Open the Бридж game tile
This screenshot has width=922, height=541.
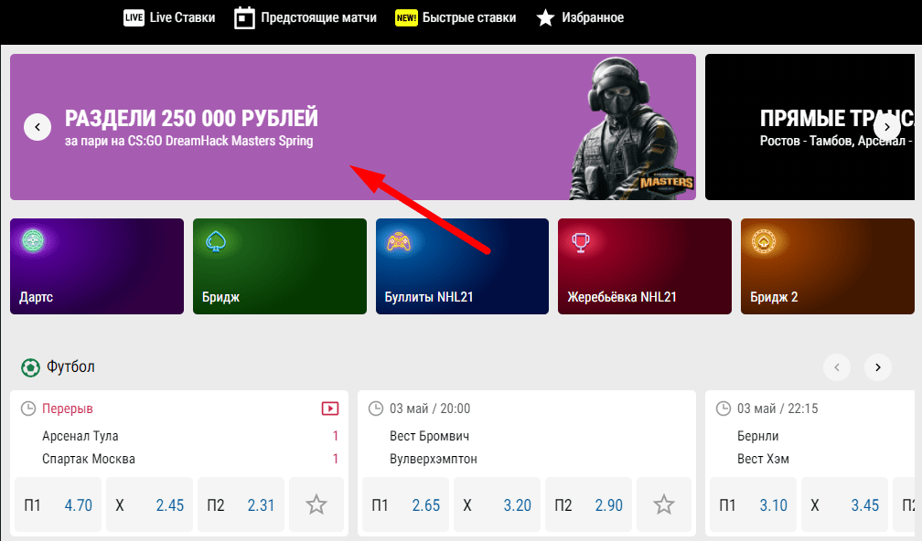(x=280, y=266)
